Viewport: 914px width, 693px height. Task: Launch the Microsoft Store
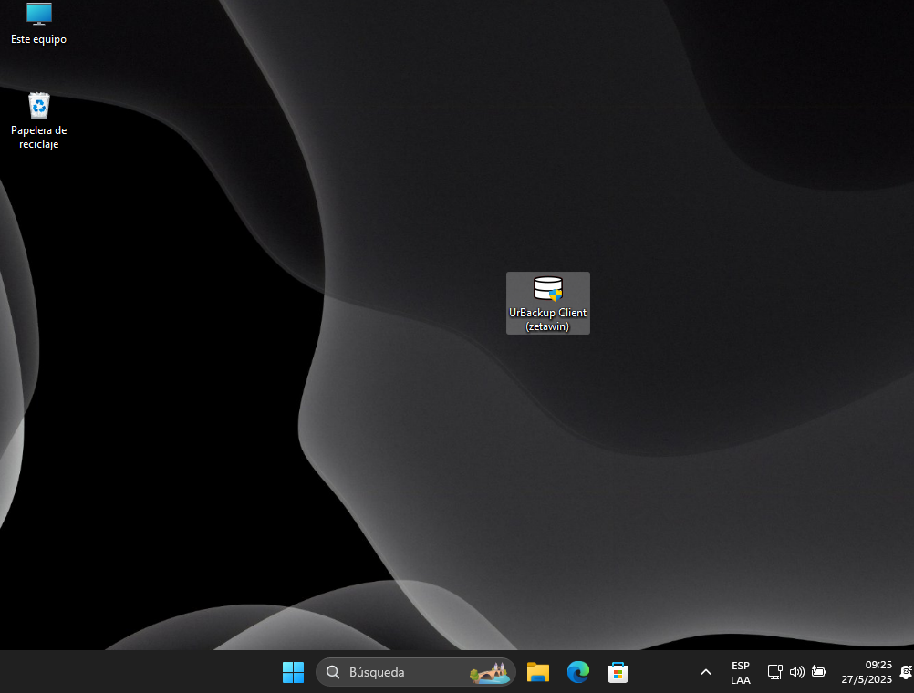[x=618, y=672]
